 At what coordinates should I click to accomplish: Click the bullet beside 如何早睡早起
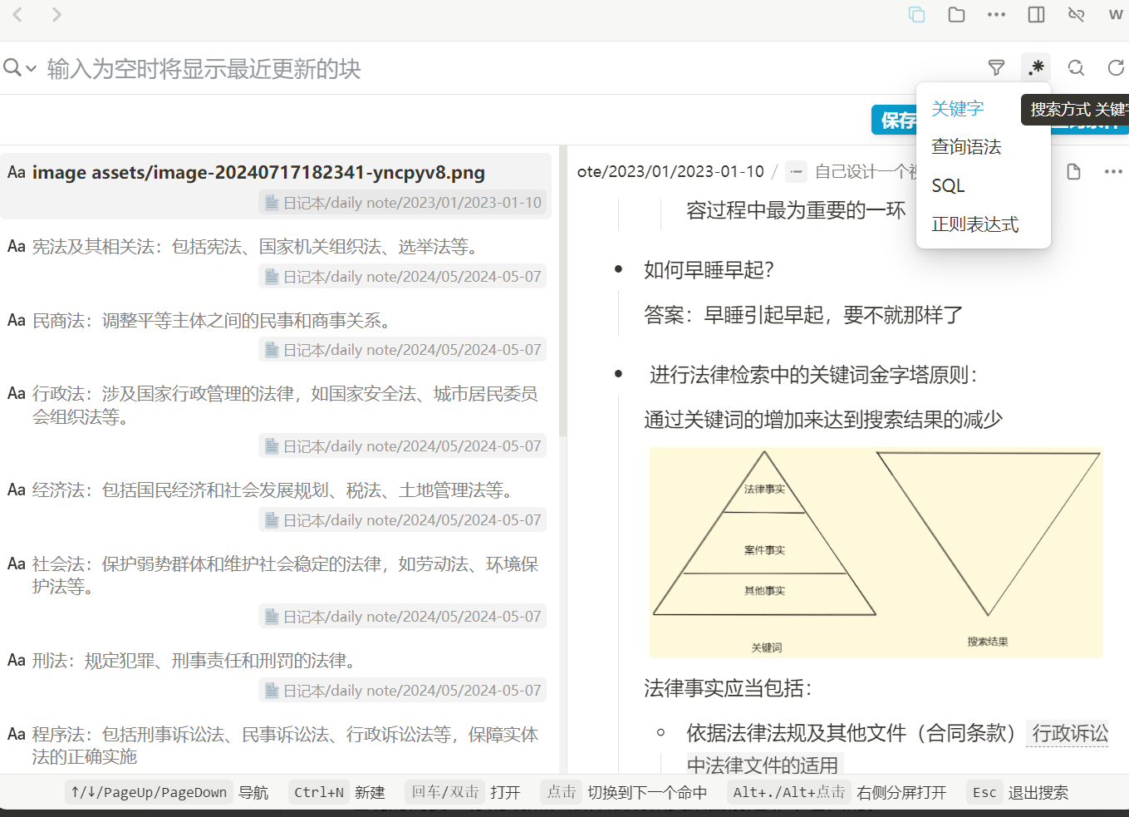click(618, 269)
